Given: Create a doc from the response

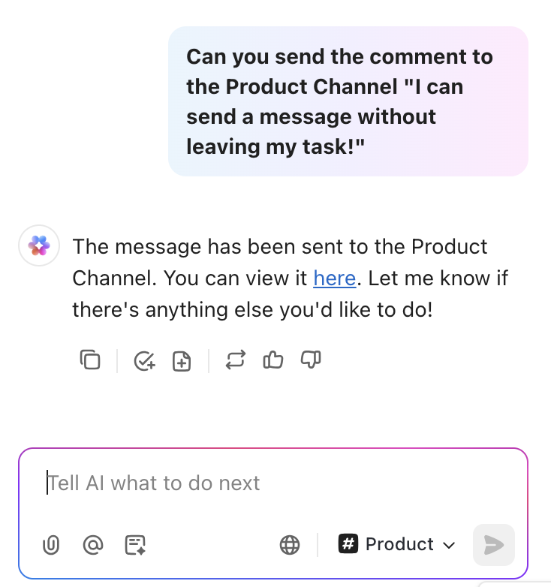Looking at the screenshot, I should (182, 361).
